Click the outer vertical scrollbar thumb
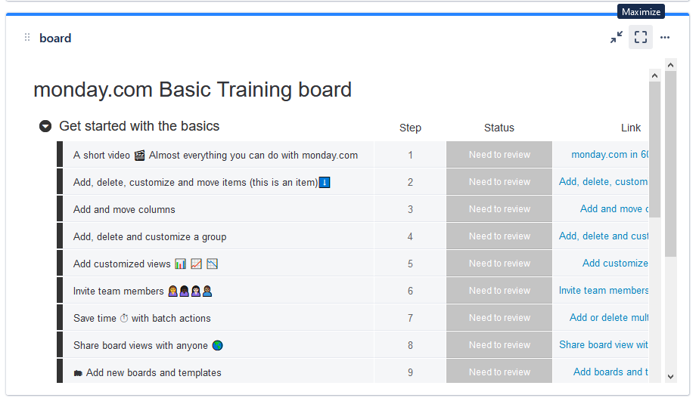 (670, 164)
